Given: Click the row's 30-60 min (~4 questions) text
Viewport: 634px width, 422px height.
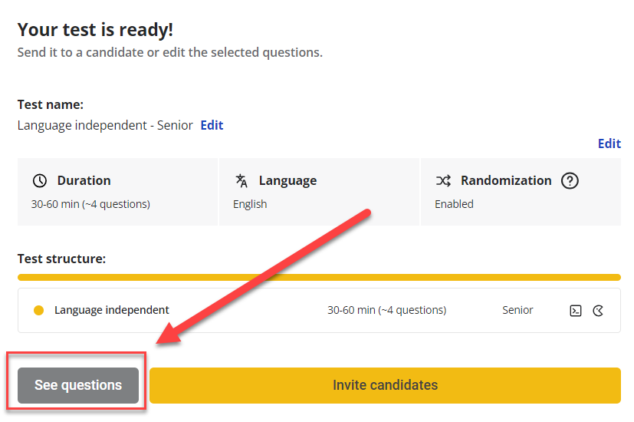Looking at the screenshot, I should (x=386, y=311).
